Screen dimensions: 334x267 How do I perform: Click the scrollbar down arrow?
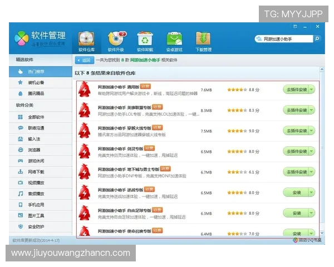point(322,233)
